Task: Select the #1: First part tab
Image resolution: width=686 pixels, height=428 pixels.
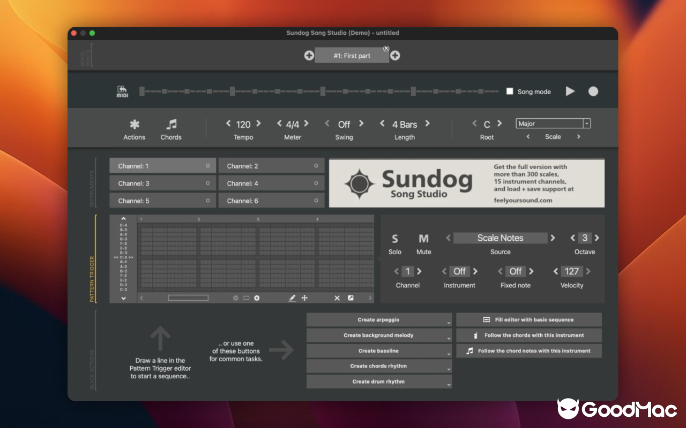Action: [x=352, y=55]
